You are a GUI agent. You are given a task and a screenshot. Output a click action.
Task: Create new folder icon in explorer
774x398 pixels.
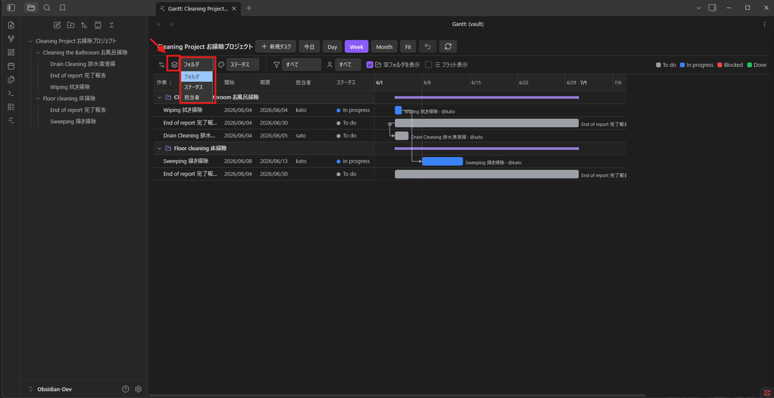(x=71, y=25)
